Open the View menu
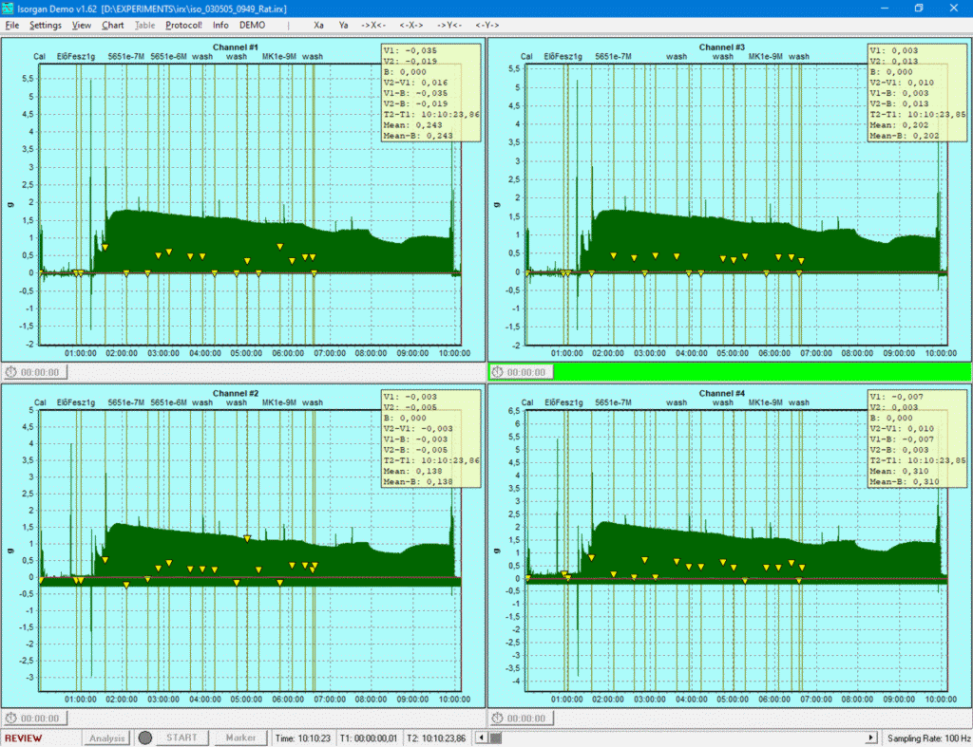The image size is (973, 747). [x=82, y=26]
